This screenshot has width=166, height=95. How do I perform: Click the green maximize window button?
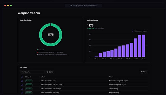[11, 5]
